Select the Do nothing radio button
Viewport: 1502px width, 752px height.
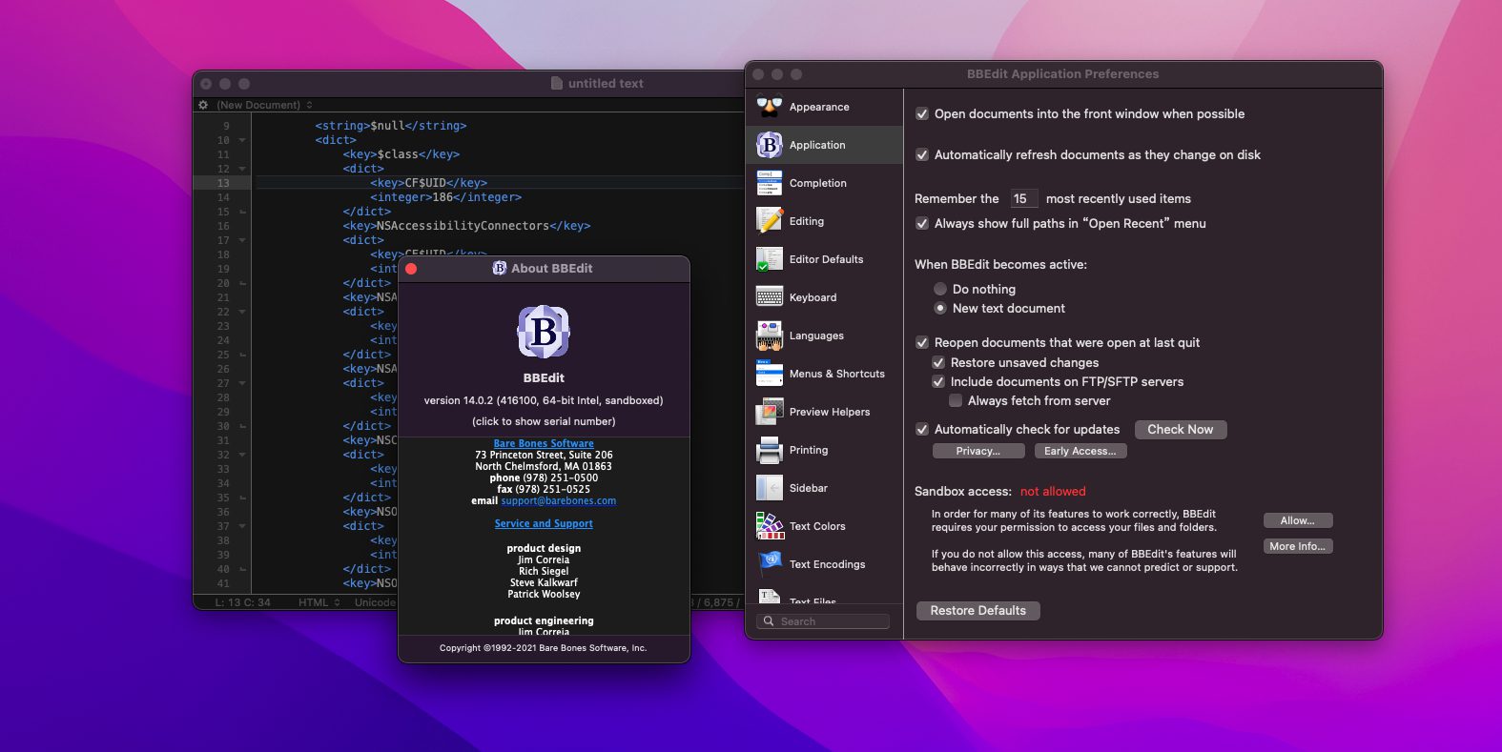point(940,289)
